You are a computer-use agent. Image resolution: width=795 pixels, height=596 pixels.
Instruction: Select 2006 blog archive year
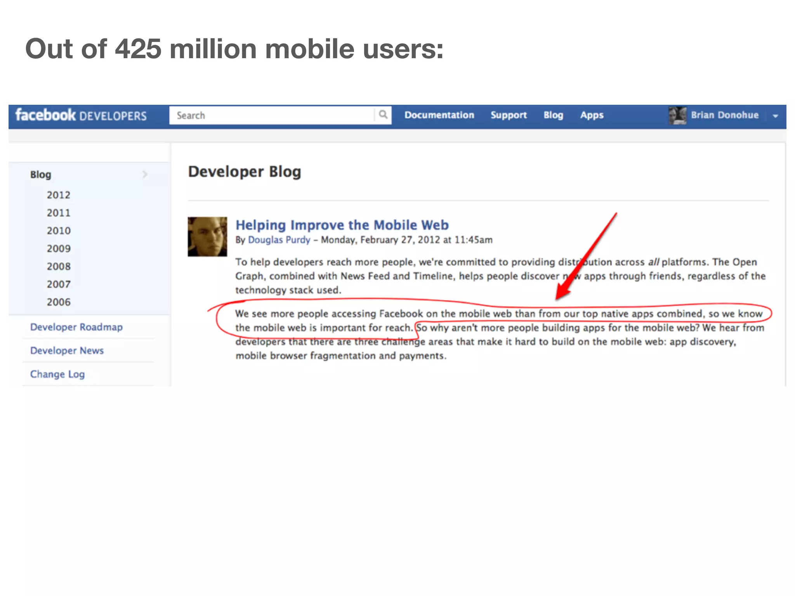click(59, 302)
